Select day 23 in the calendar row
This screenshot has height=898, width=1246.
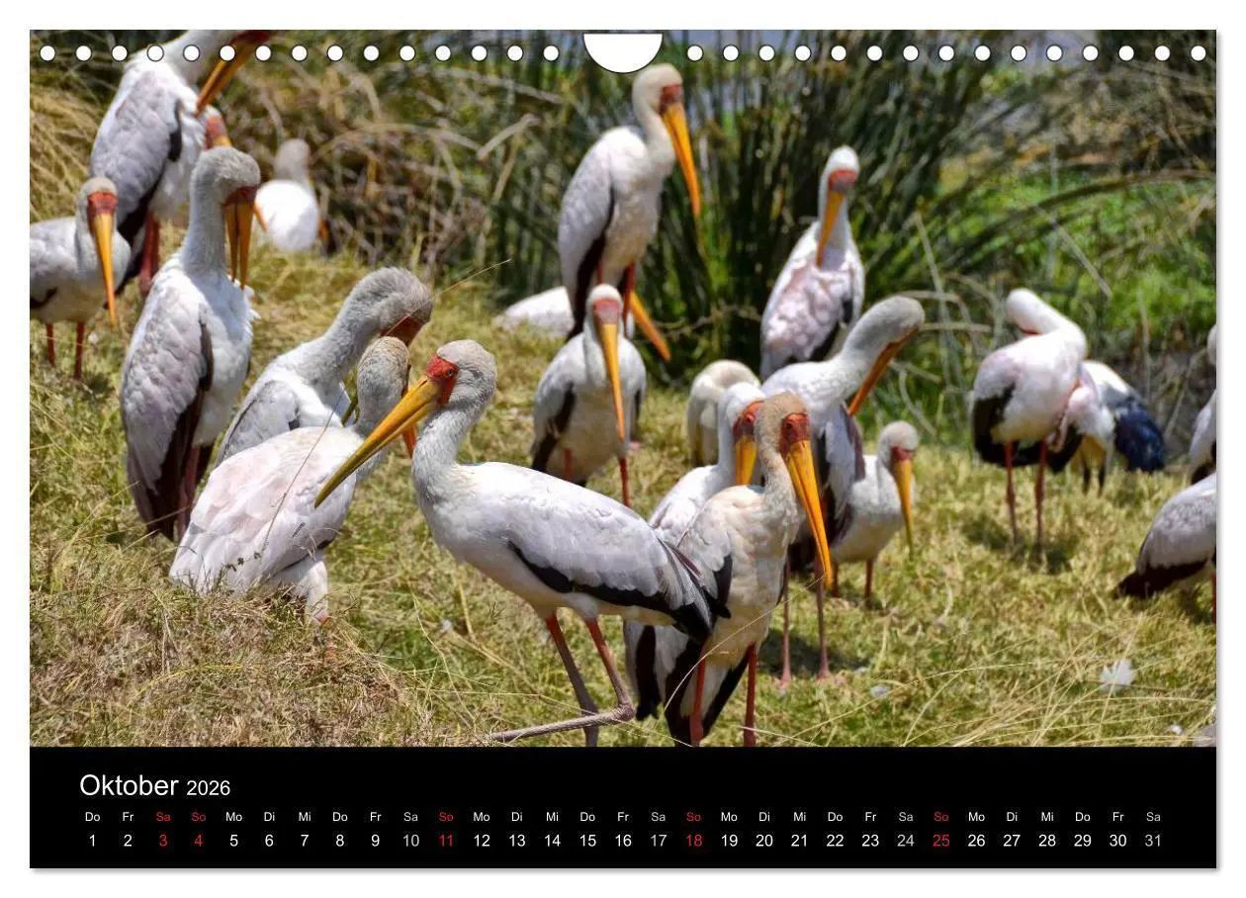coord(870,841)
